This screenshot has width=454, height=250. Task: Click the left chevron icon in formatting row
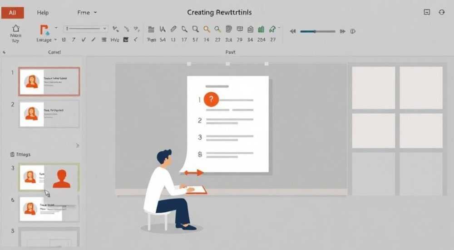tap(135, 40)
